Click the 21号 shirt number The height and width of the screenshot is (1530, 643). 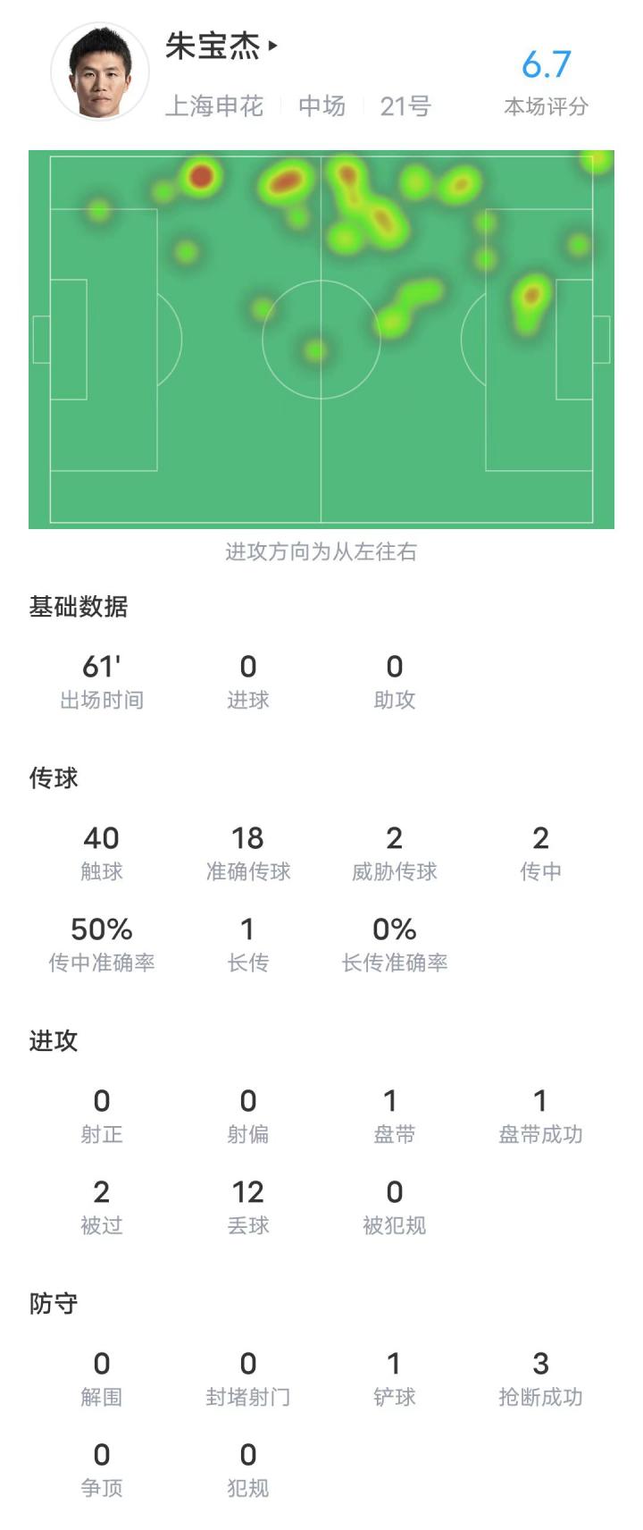pos(405,106)
